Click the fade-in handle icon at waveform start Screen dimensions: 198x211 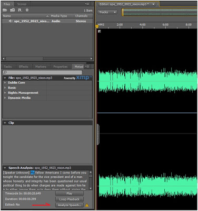point(100,31)
